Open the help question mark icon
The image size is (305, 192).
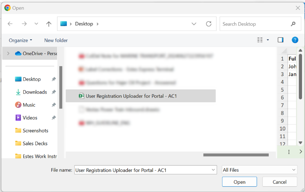point(295,40)
